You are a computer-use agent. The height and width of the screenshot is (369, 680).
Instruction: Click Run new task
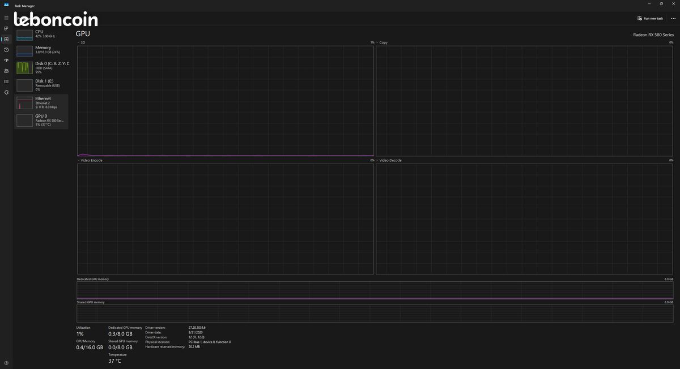coord(650,18)
